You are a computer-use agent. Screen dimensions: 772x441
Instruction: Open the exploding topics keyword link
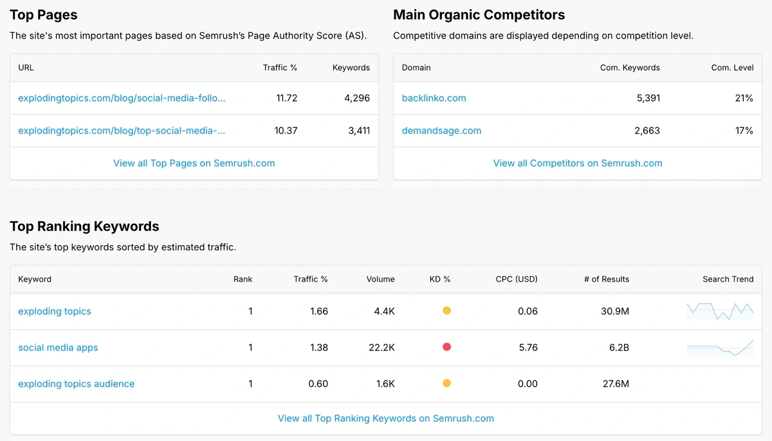pyautogui.click(x=55, y=311)
